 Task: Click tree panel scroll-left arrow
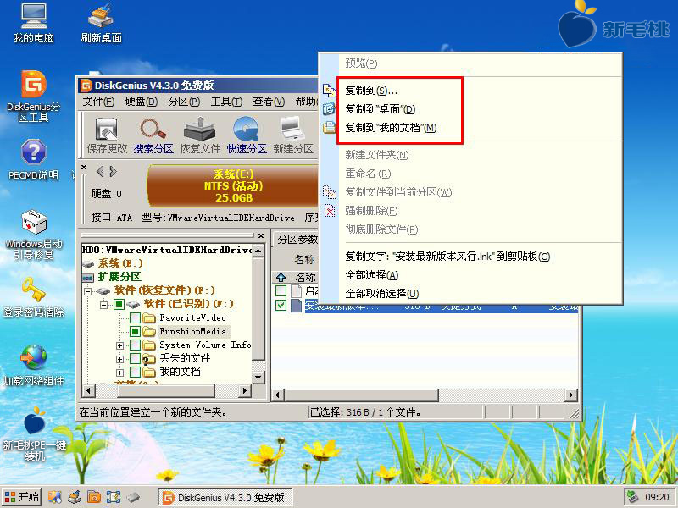click(88, 391)
